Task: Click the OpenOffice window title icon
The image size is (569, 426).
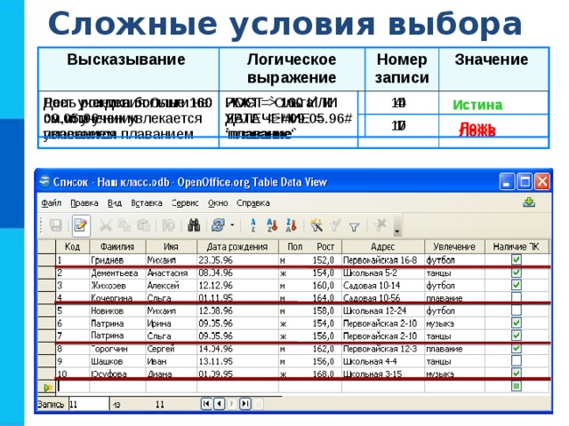Action: [45, 181]
